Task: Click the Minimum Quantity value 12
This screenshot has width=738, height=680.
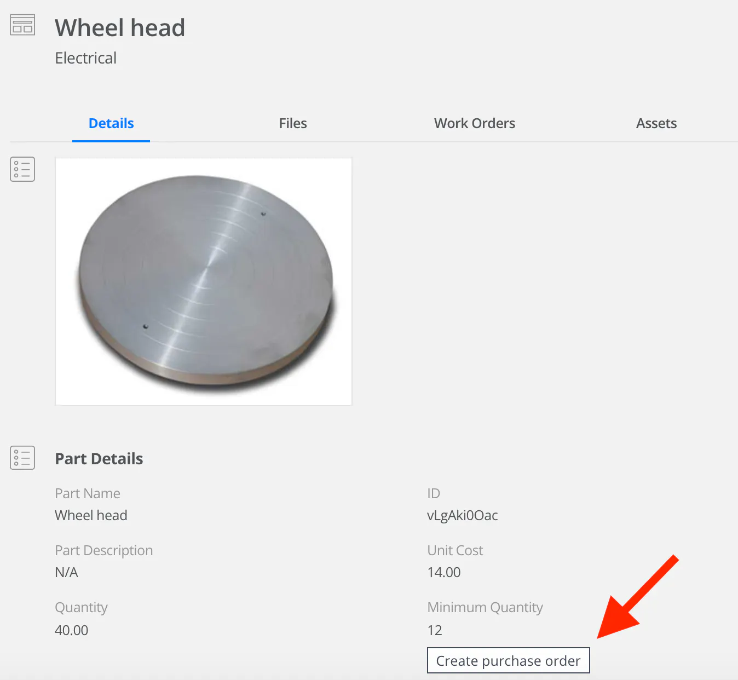Action: [434, 630]
